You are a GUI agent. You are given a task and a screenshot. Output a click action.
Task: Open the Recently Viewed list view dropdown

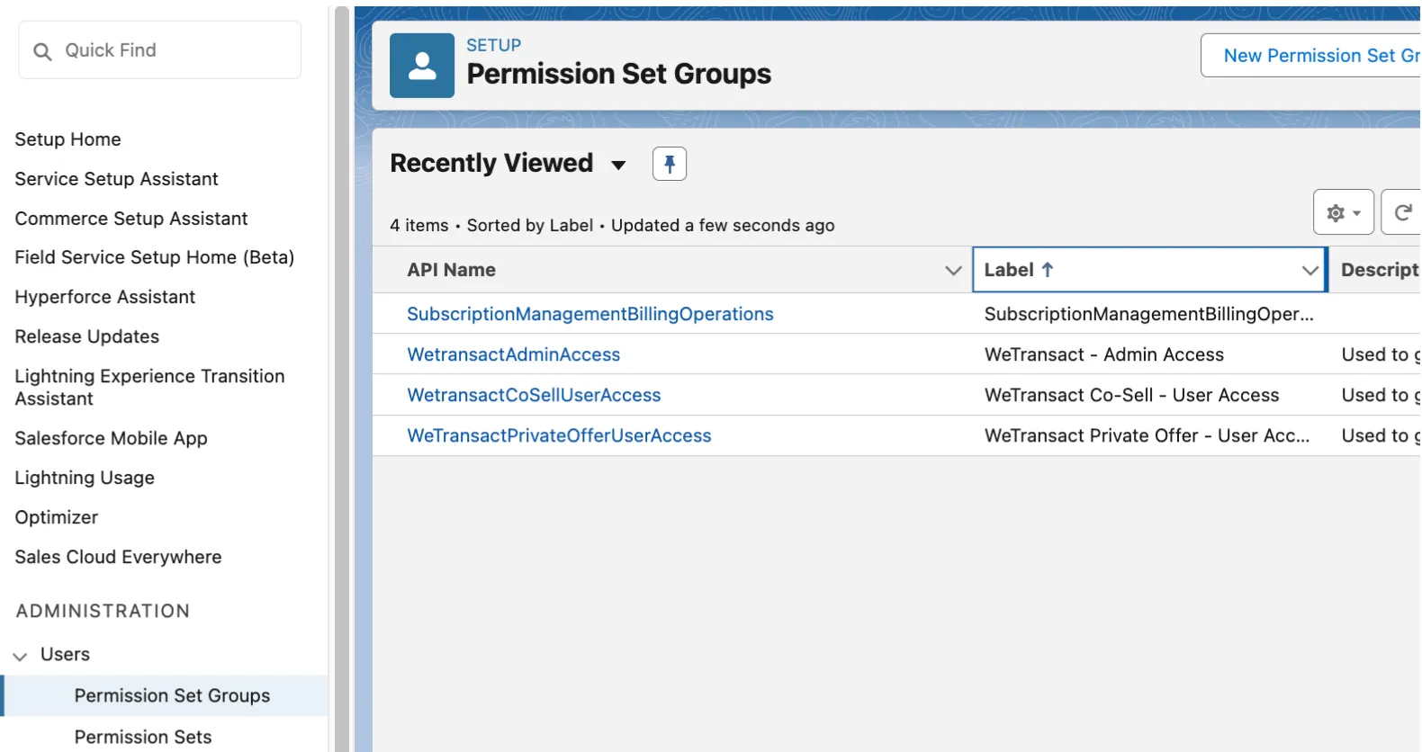(618, 165)
